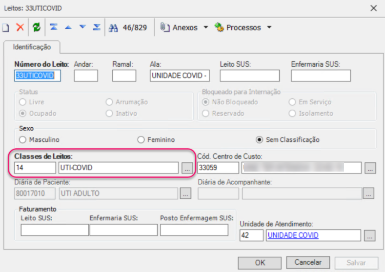Open the Cód. Centro de Custo lookup button
Image resolution: width=385 pixels, height=272 pixels.
tap(370, 168)
